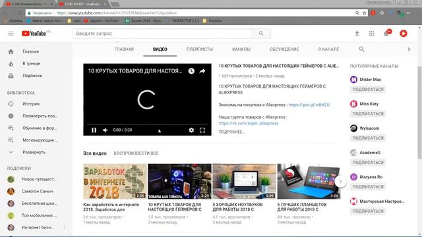Click the search magnifier button
The width and height of the screenshot is (422, 237).
pyautogui.click(x=261, y=34)
